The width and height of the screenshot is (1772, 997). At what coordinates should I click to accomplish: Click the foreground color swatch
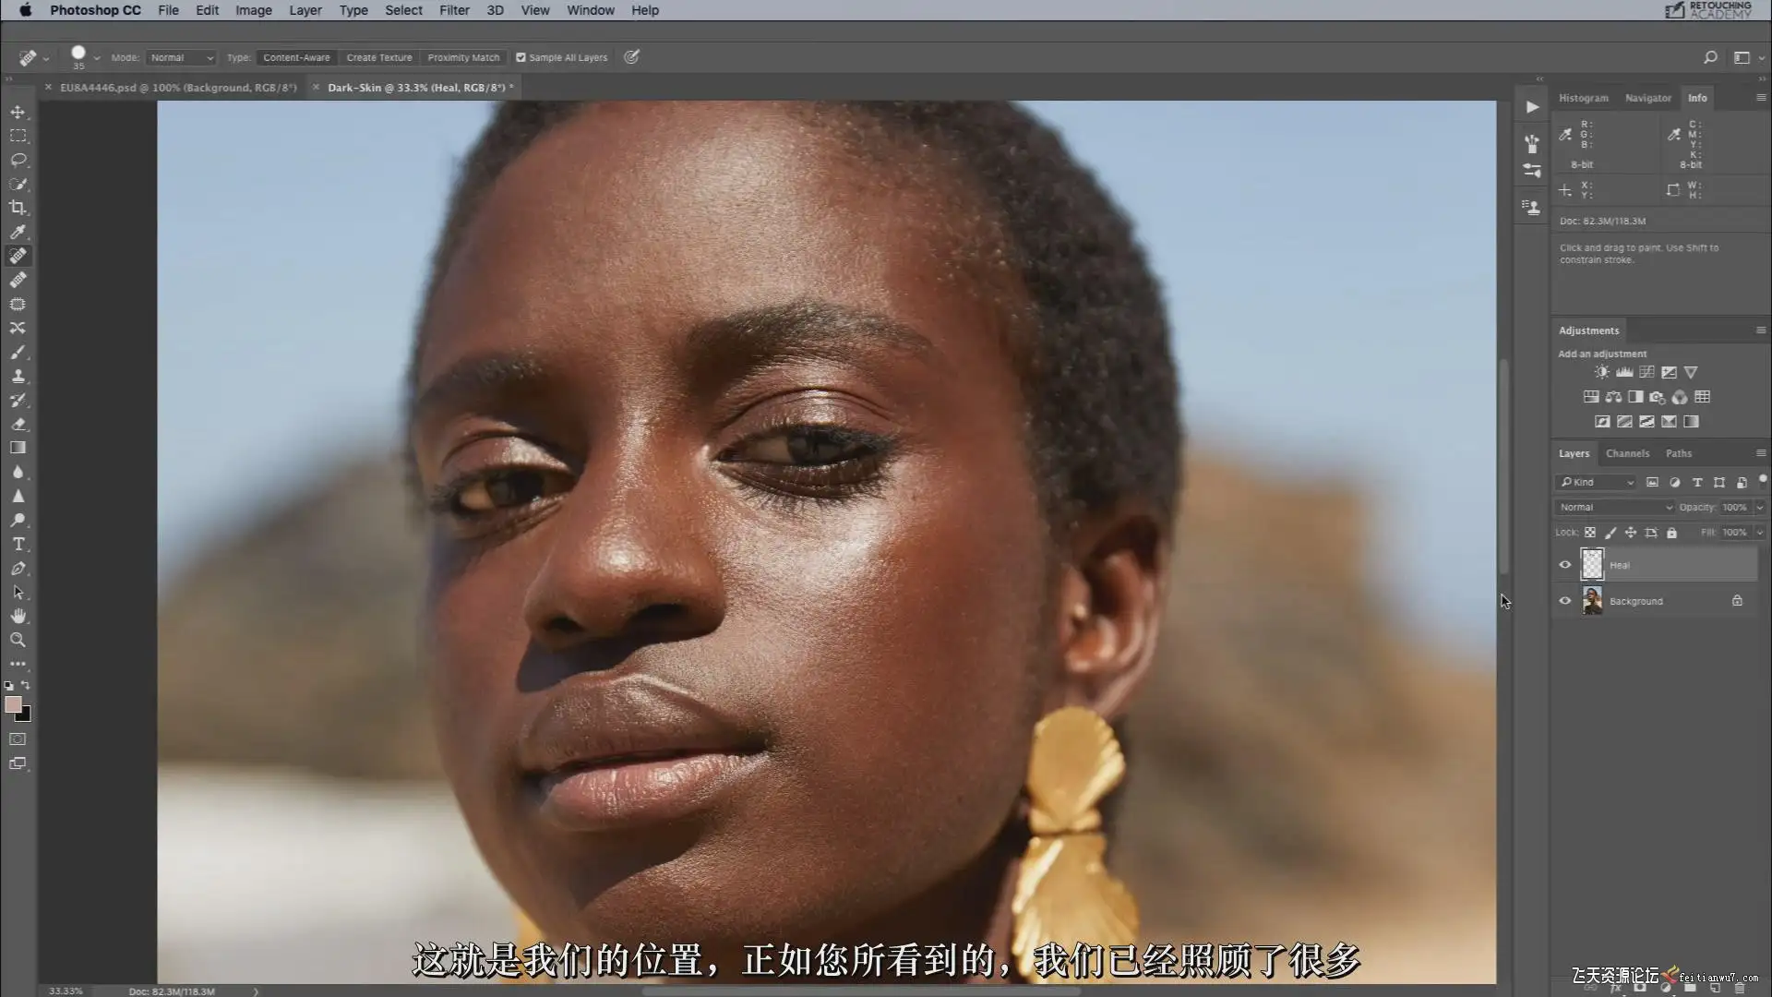[13, 705]
